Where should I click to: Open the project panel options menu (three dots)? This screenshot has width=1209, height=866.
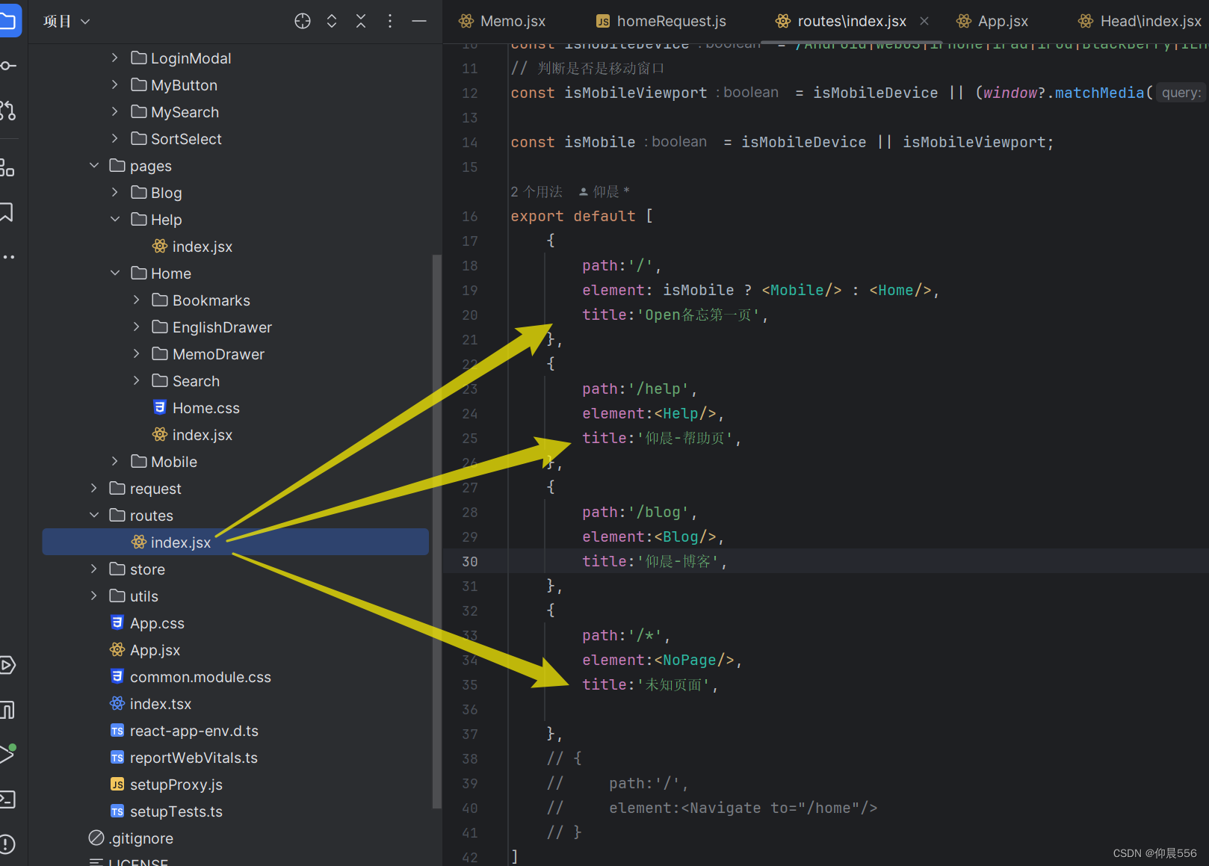(390, 21)
